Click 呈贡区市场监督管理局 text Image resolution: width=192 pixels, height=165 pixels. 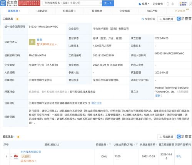pos(106,80)
